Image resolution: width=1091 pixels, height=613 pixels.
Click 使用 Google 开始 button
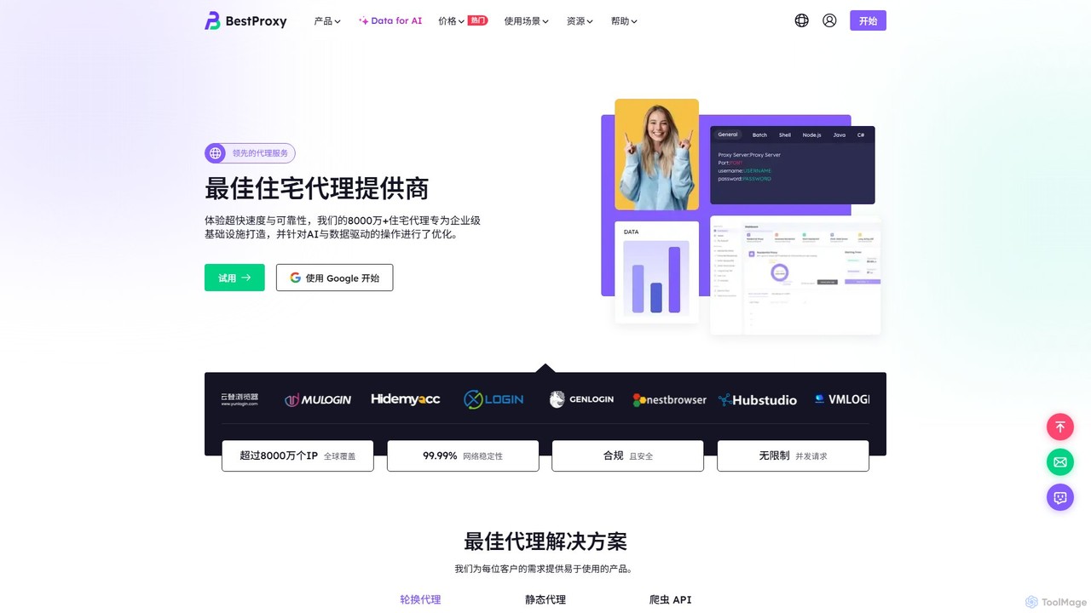pyautogui.click(x=334, y=278)
